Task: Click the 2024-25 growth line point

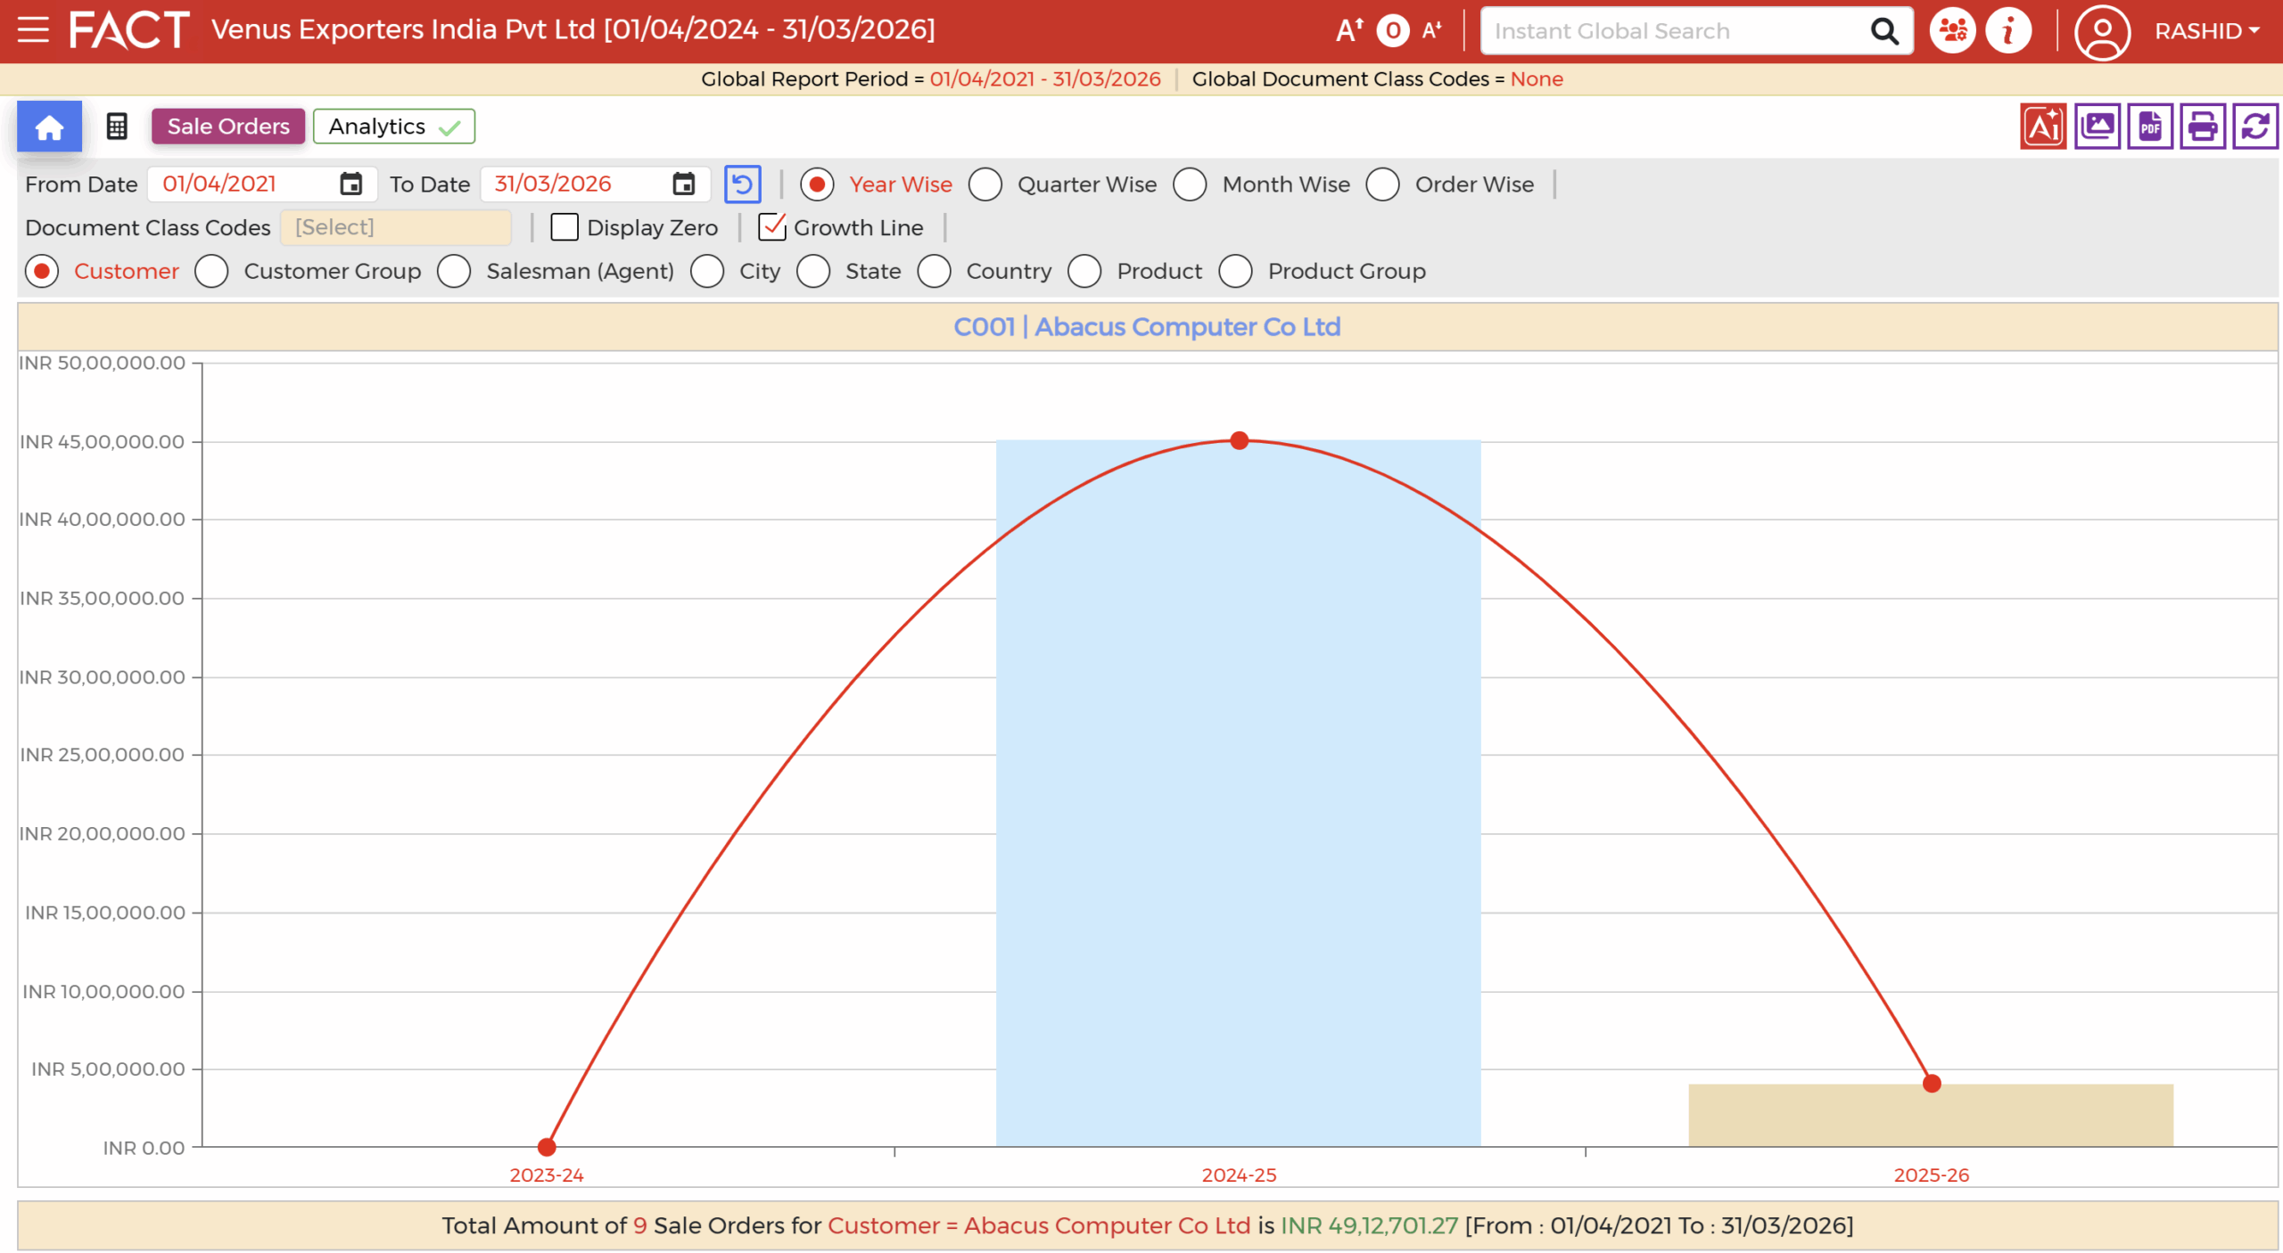Action: coord(1239,440)
